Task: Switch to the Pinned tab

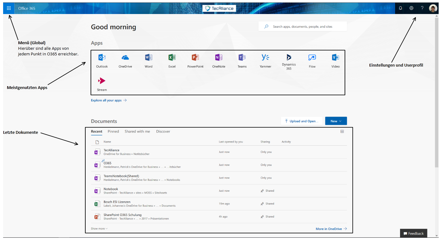Action: (x=113, y=132)
